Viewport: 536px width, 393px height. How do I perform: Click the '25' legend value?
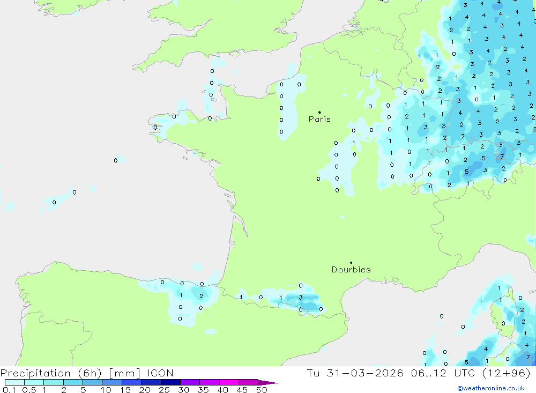164,390
